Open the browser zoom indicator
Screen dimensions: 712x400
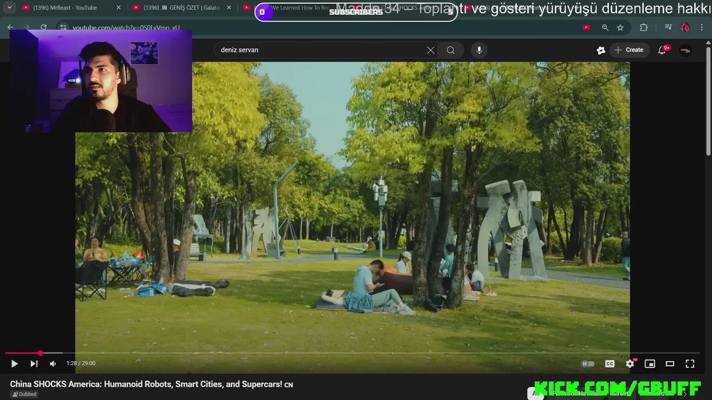(x=605, y=27)
